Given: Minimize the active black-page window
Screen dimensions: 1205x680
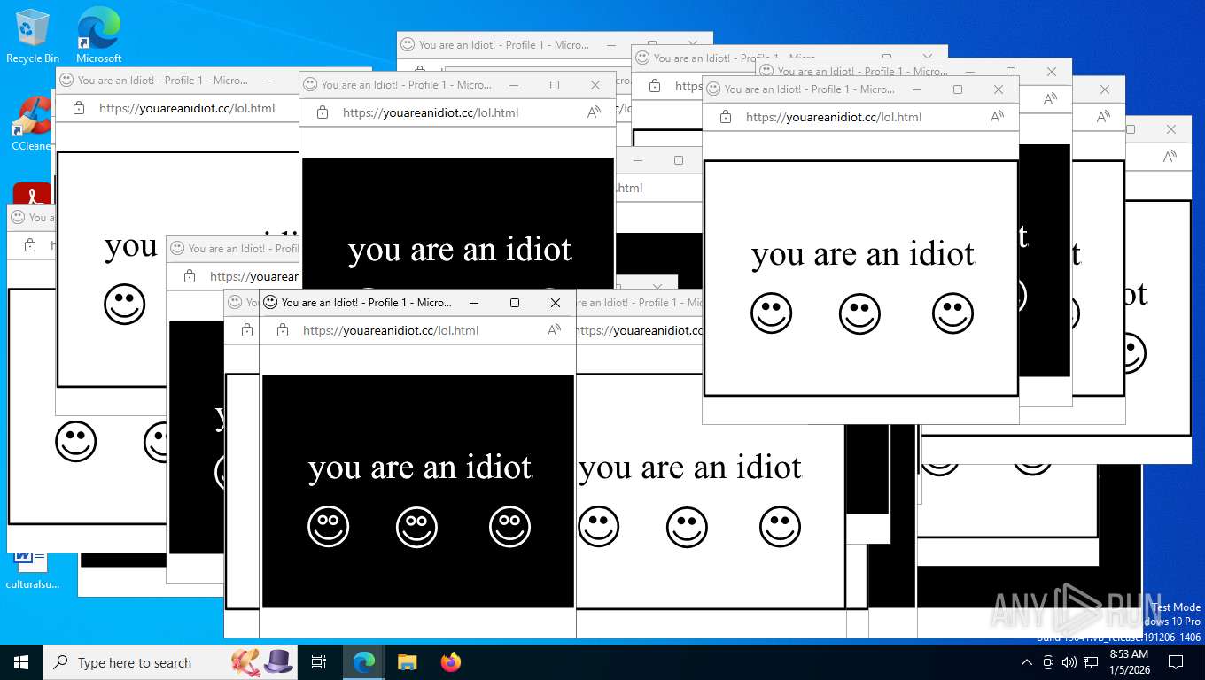Looking at the screenshot, I should tap(474, 303).
